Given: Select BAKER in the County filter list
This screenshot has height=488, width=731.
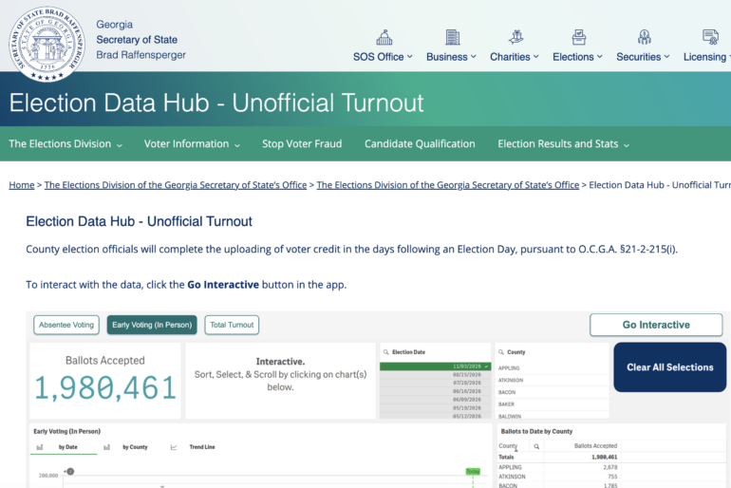Looking at the screenshot, I should [552, 404].
